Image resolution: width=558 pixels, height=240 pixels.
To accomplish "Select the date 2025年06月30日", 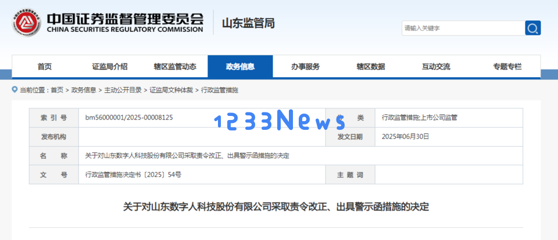I will point(405,136).
